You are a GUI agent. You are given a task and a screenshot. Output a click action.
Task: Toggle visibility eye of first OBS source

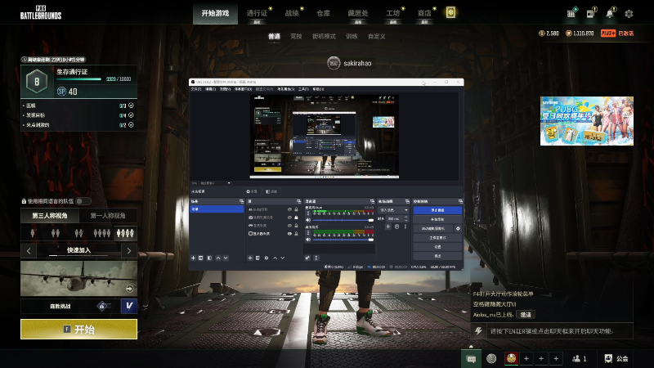289,209
